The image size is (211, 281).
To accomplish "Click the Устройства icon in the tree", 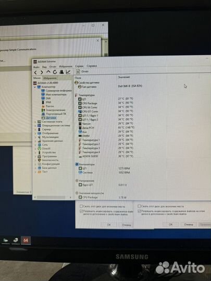I will pyautogui.click(x=39, y=152).
